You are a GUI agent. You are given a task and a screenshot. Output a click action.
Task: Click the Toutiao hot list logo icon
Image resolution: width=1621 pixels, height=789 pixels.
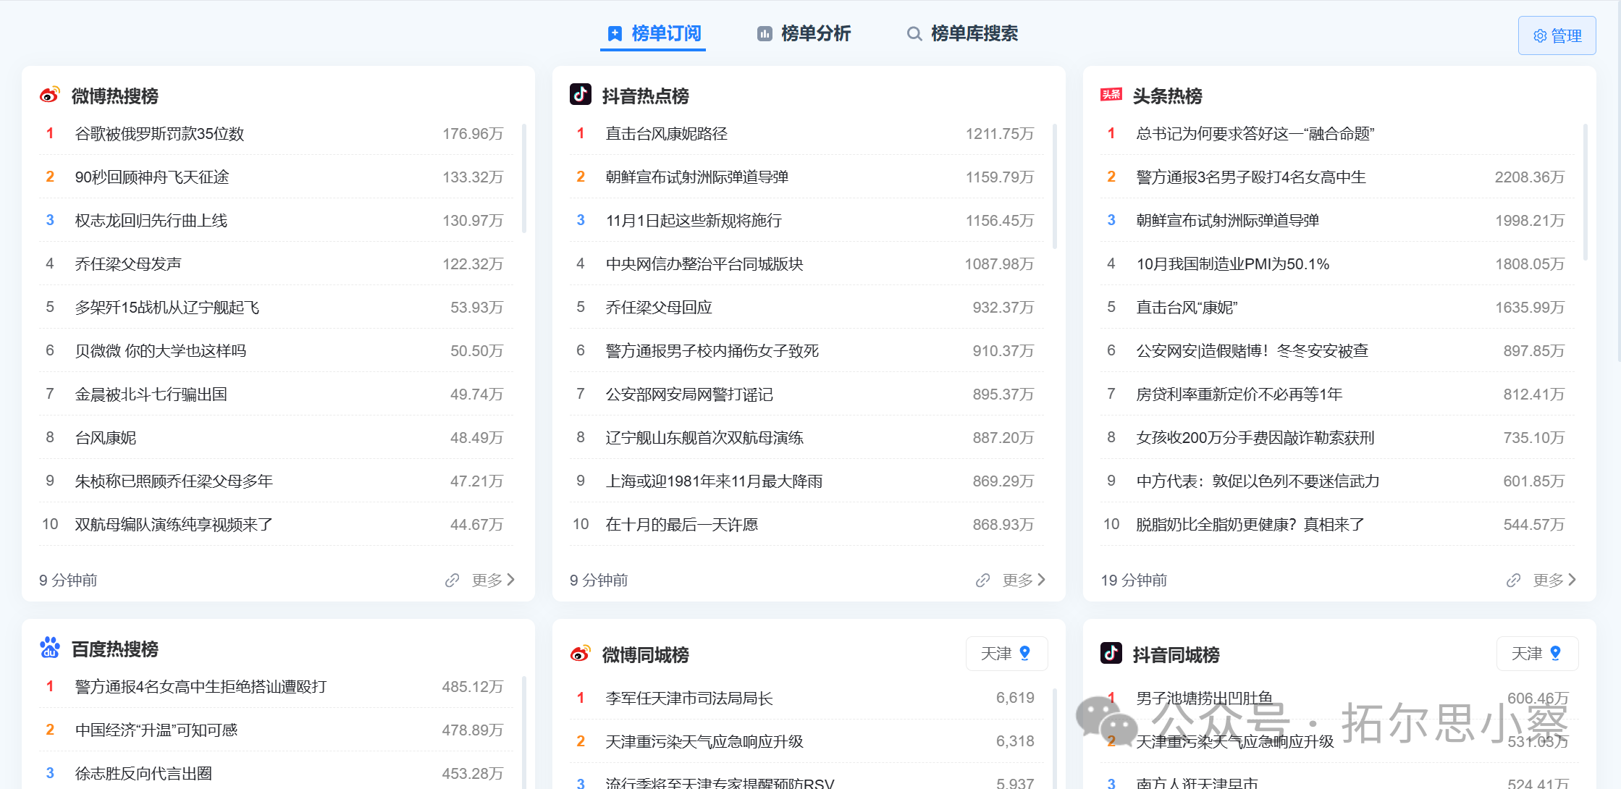click(x=1111, y=95)
